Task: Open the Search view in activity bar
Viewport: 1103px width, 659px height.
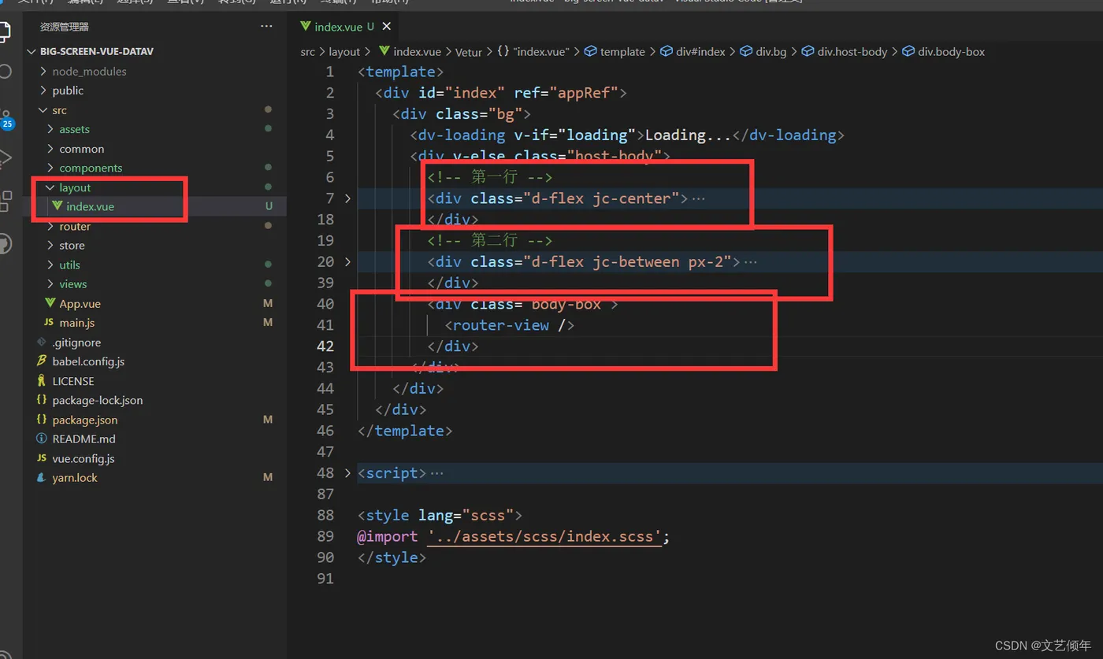Action: (4, 72)
